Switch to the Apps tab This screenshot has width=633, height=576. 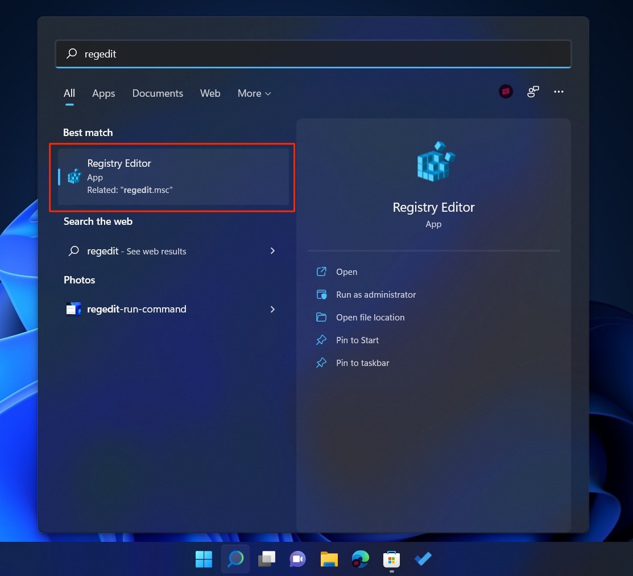(103, 93)
